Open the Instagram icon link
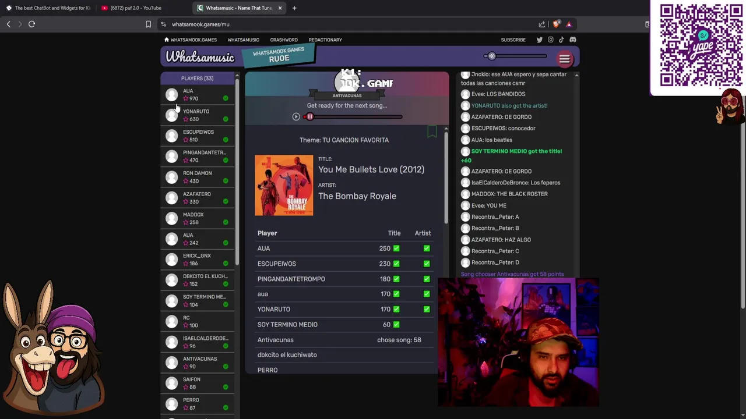Screen dimensions: 746x419 coord(550,40)
